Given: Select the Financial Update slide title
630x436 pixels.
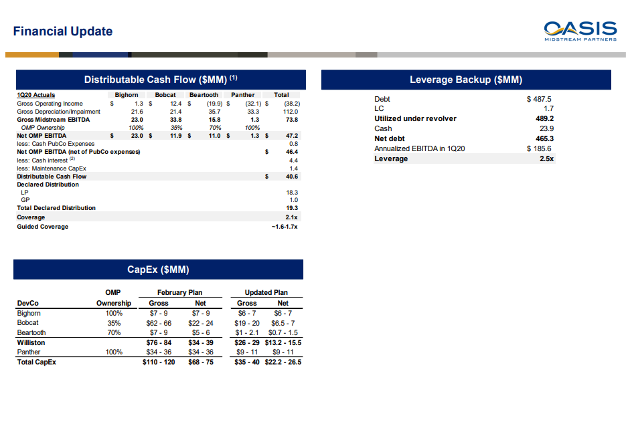Looking at the screenshot, I should pos(63,31).
